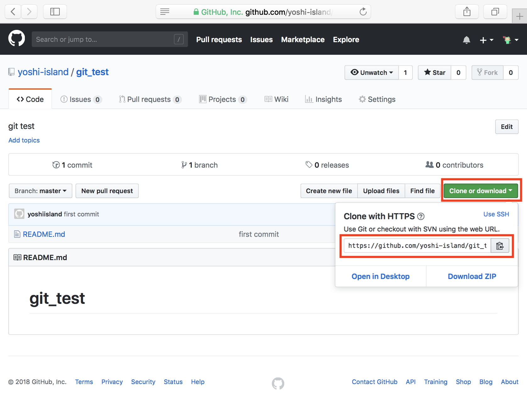The height and width of the screenshot is (396, 527).
Task: Open yoshiisland commit author link
Action: click(45, 214)
